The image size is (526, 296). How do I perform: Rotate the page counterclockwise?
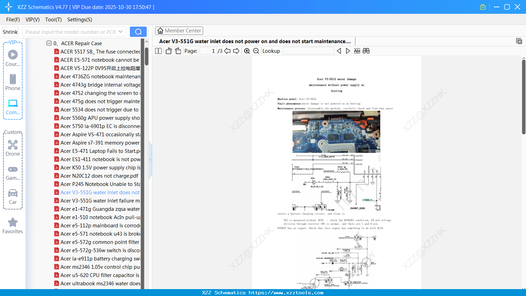[169, 51]
